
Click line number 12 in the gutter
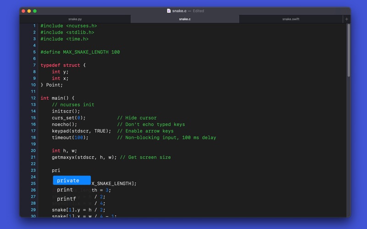point(33,98)
